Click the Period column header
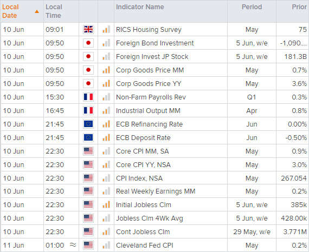Image resolution: width=309 pixels, height=252 pixels. (252, 7)
